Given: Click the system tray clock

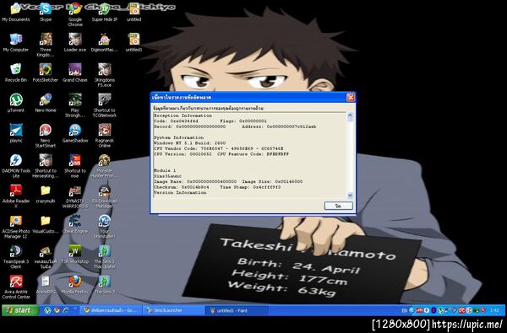Looking at the screenshot, I should click(x=494, y=310).
